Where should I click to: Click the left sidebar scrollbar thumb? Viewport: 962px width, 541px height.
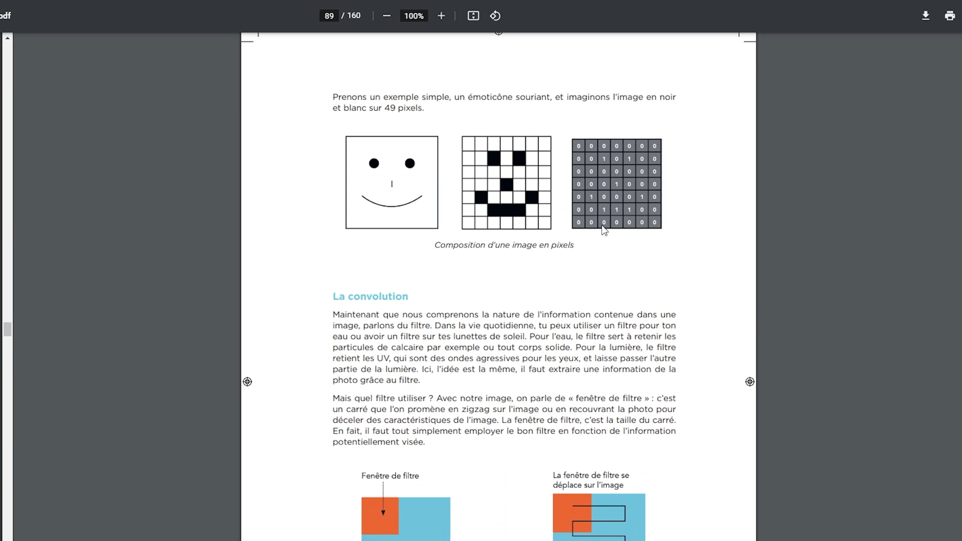[7, 329]
